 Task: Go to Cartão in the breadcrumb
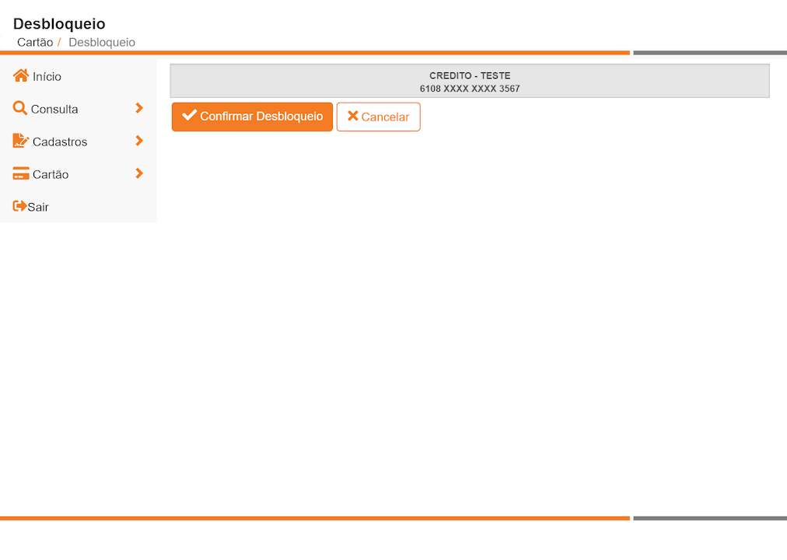(x=35, y=42)
